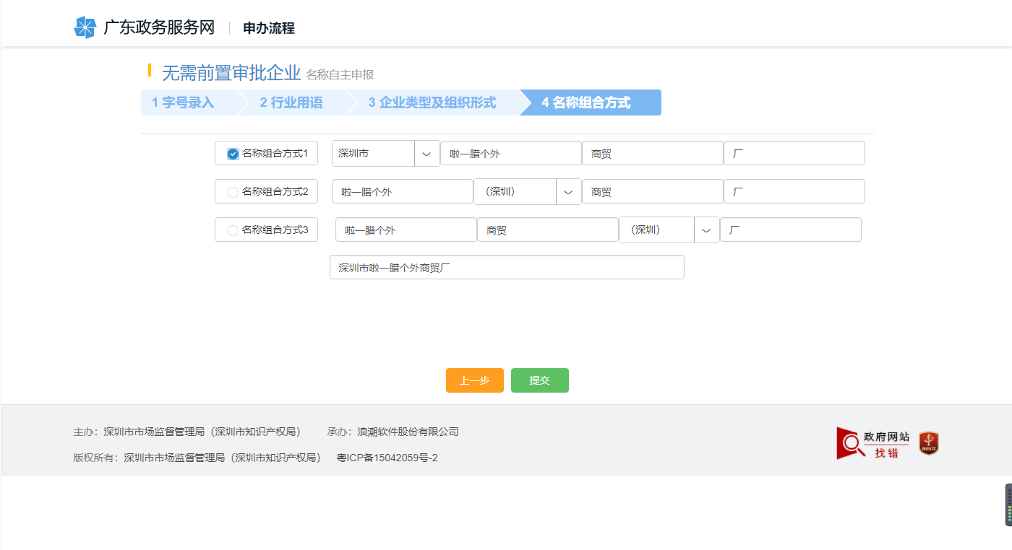Click the 啦一腊个外 field in the first row
This screenshot has width=1012, height=550.
tap(510, 153)
